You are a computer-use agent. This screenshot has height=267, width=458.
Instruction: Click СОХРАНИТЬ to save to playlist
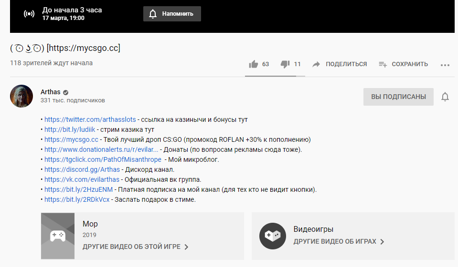point(404,64)
